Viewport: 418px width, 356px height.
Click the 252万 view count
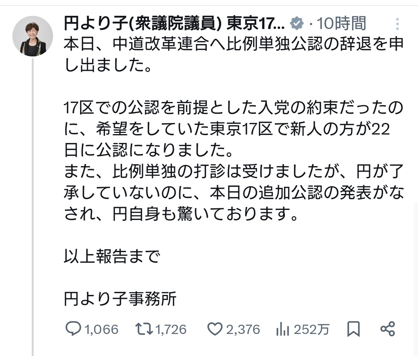tap(312, 329)
